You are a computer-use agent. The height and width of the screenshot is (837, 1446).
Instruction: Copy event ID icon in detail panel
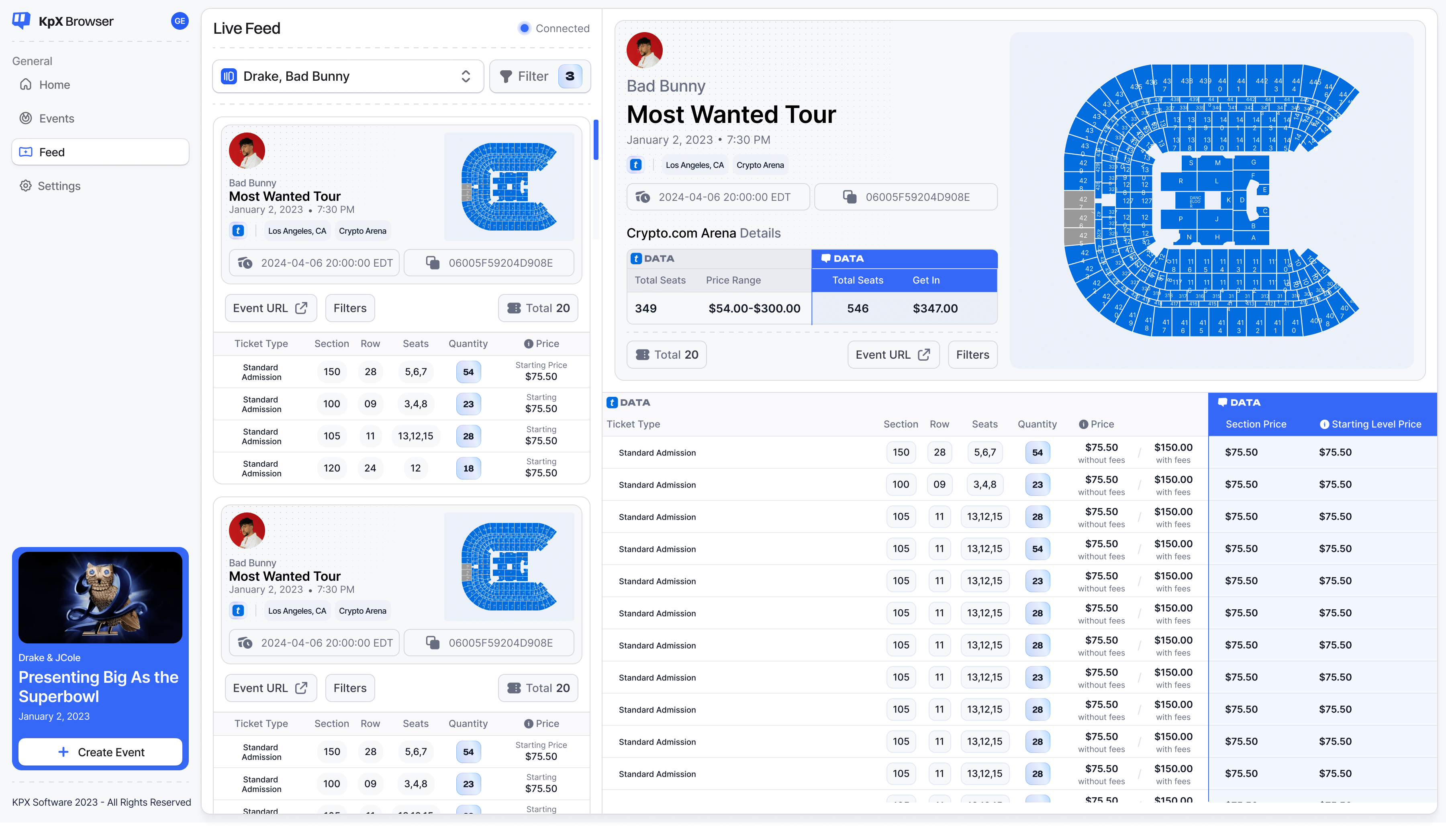tap(850, 197)
